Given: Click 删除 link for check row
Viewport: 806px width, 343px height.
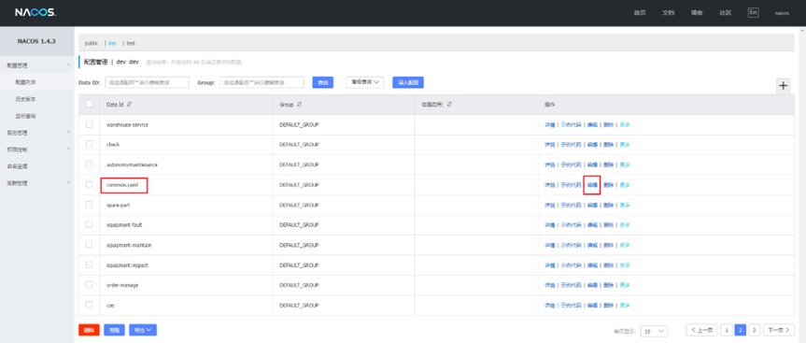Looking at the screenshot, I should point(609,145).
